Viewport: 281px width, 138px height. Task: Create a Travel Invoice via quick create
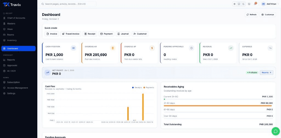(x=71, y=34)
